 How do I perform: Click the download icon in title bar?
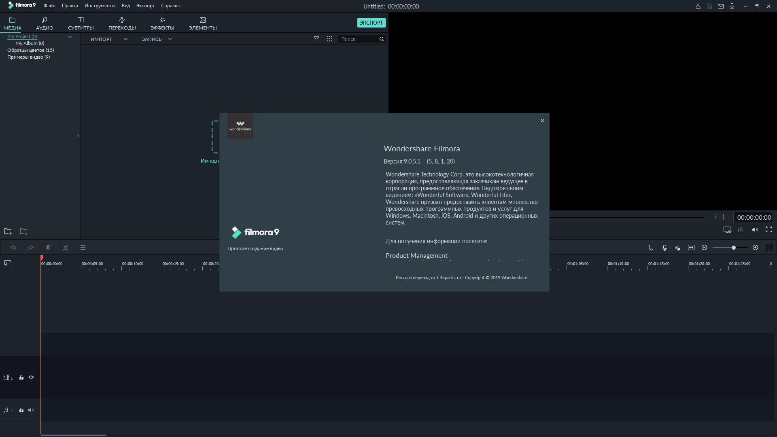(732, 6)
